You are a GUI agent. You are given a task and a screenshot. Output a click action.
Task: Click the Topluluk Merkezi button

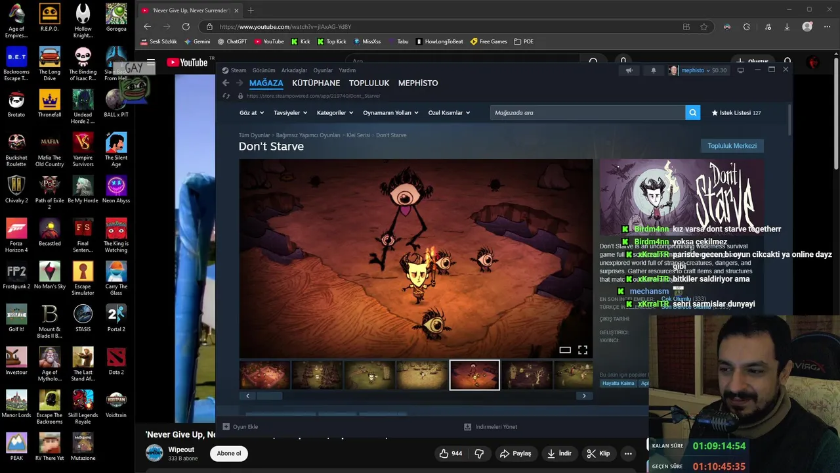(x=732, y=146)
